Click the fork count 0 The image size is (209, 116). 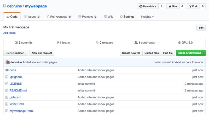click(203, 6)
